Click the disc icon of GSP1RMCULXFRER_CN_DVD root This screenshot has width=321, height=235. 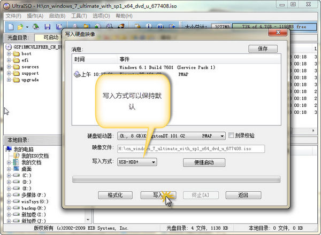[9, 47]
